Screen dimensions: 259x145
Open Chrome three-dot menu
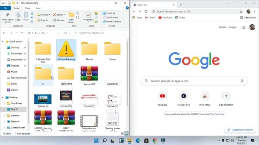(x=255, y=12)
